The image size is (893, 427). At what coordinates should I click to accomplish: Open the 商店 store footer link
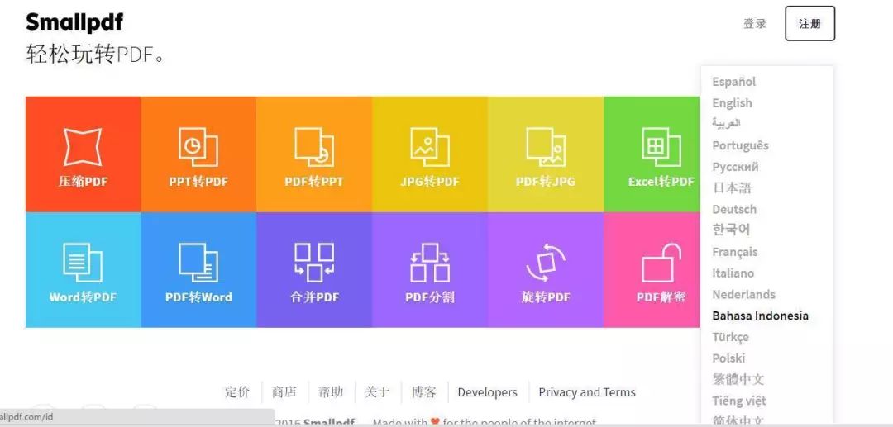pos(284,391)
